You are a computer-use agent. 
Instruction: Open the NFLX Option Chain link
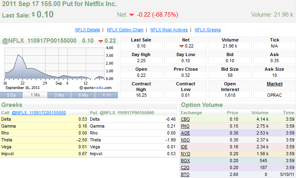[125, 30]
